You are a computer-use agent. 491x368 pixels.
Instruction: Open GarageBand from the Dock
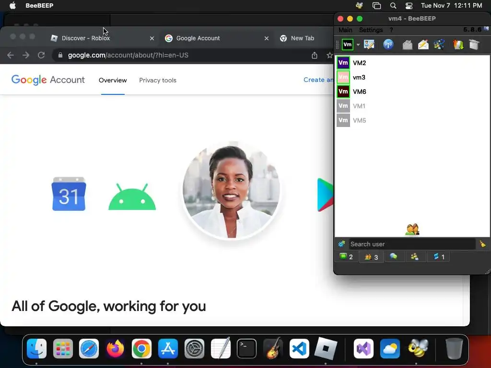pyautogui.click(x=273, y=348)
